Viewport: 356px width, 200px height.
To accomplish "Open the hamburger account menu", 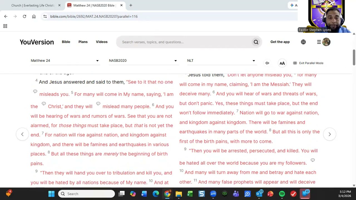I will pyautogui.click(x=319, y=42).
